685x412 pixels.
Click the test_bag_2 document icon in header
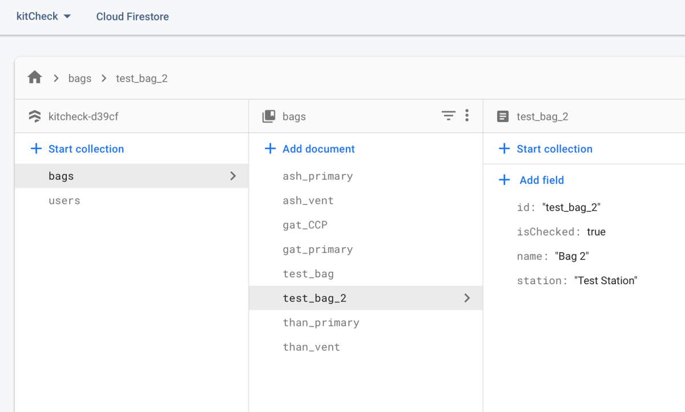click(502, 116)
